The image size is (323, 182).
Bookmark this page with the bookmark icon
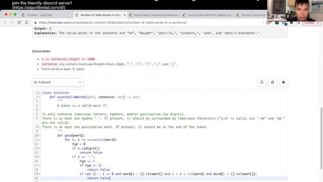26,22
